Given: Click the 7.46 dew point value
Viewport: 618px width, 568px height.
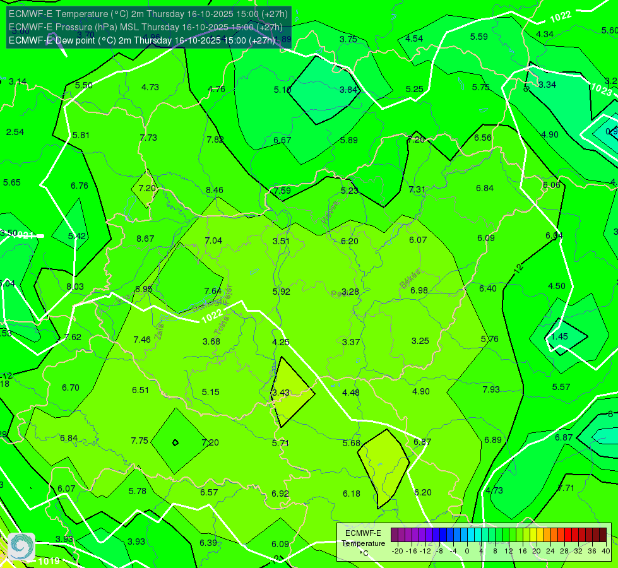Looking at the screenshot, I should (x=142, y=340).
